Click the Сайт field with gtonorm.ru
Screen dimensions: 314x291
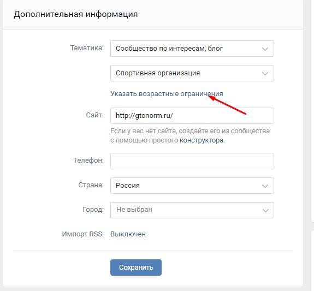192,116
